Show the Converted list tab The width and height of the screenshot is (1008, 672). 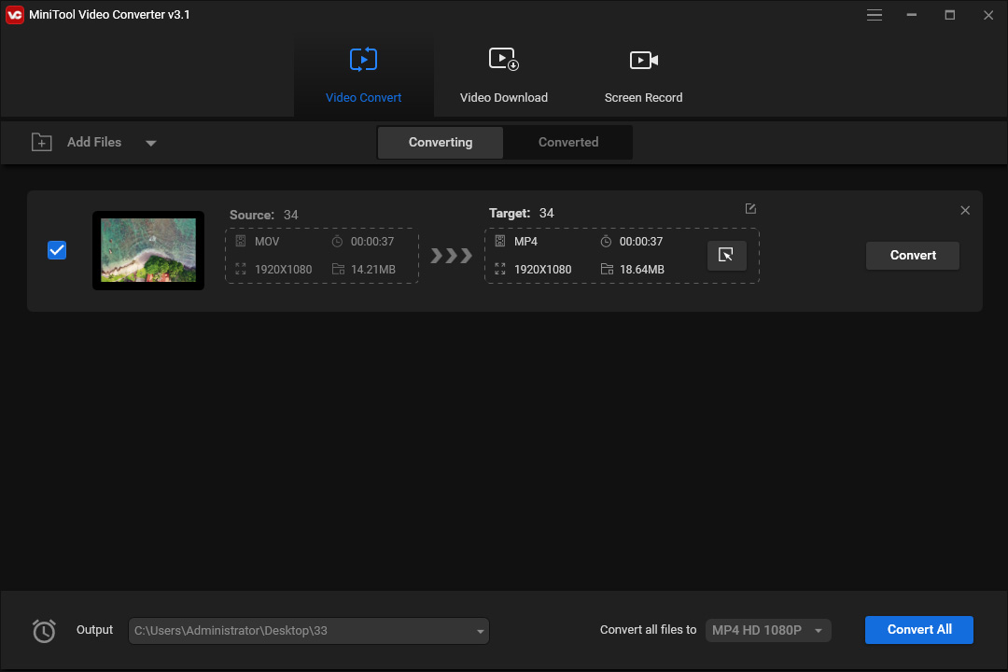(568, 142)
